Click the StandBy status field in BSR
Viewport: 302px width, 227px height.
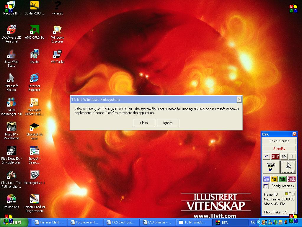[279, 149]
